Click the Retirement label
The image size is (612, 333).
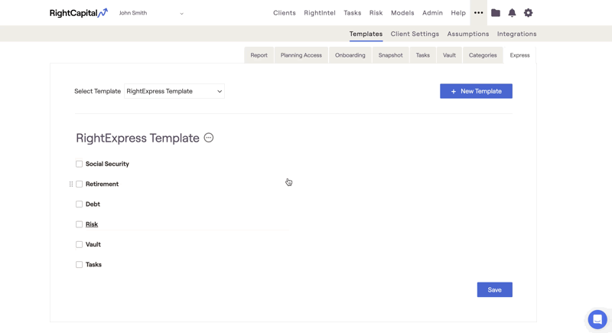click(x=102, y=184)
